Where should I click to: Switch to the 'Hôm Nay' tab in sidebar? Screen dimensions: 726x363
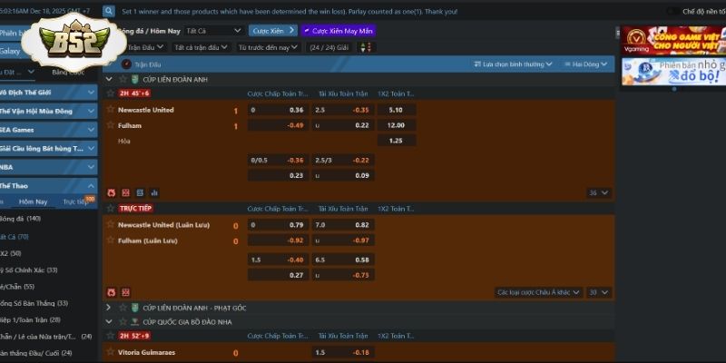click(x=34, y=201)
